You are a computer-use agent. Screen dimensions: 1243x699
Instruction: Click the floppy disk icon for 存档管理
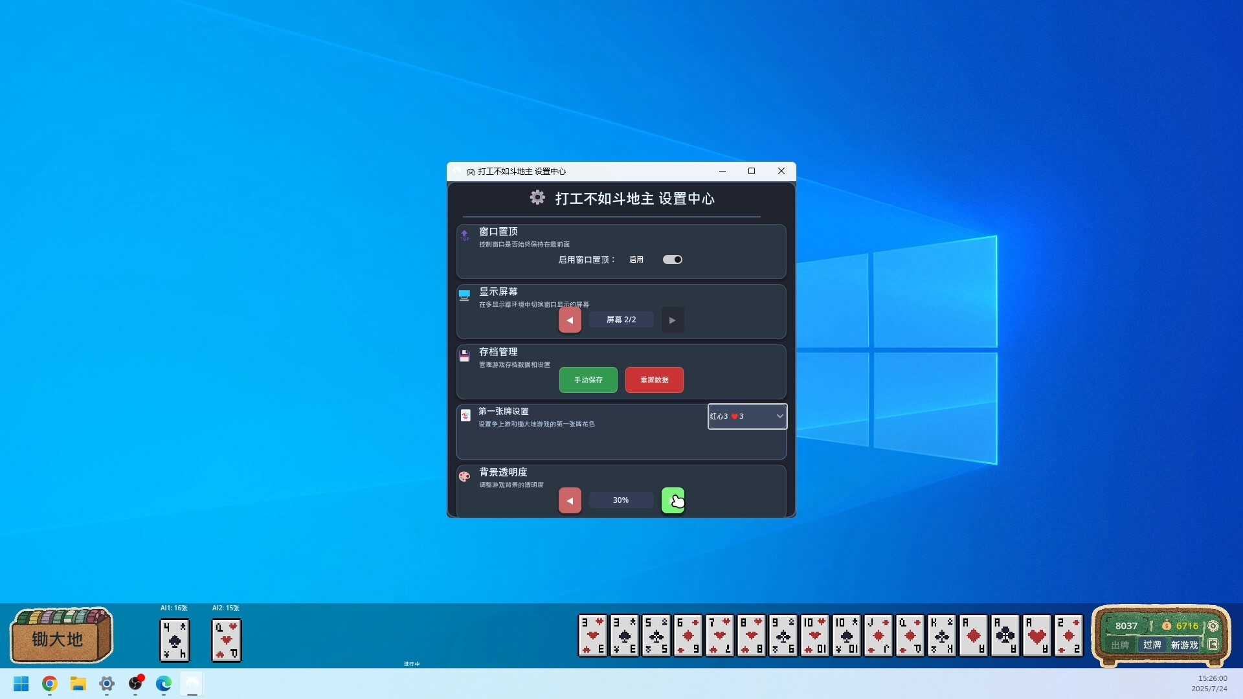point(465,355)
